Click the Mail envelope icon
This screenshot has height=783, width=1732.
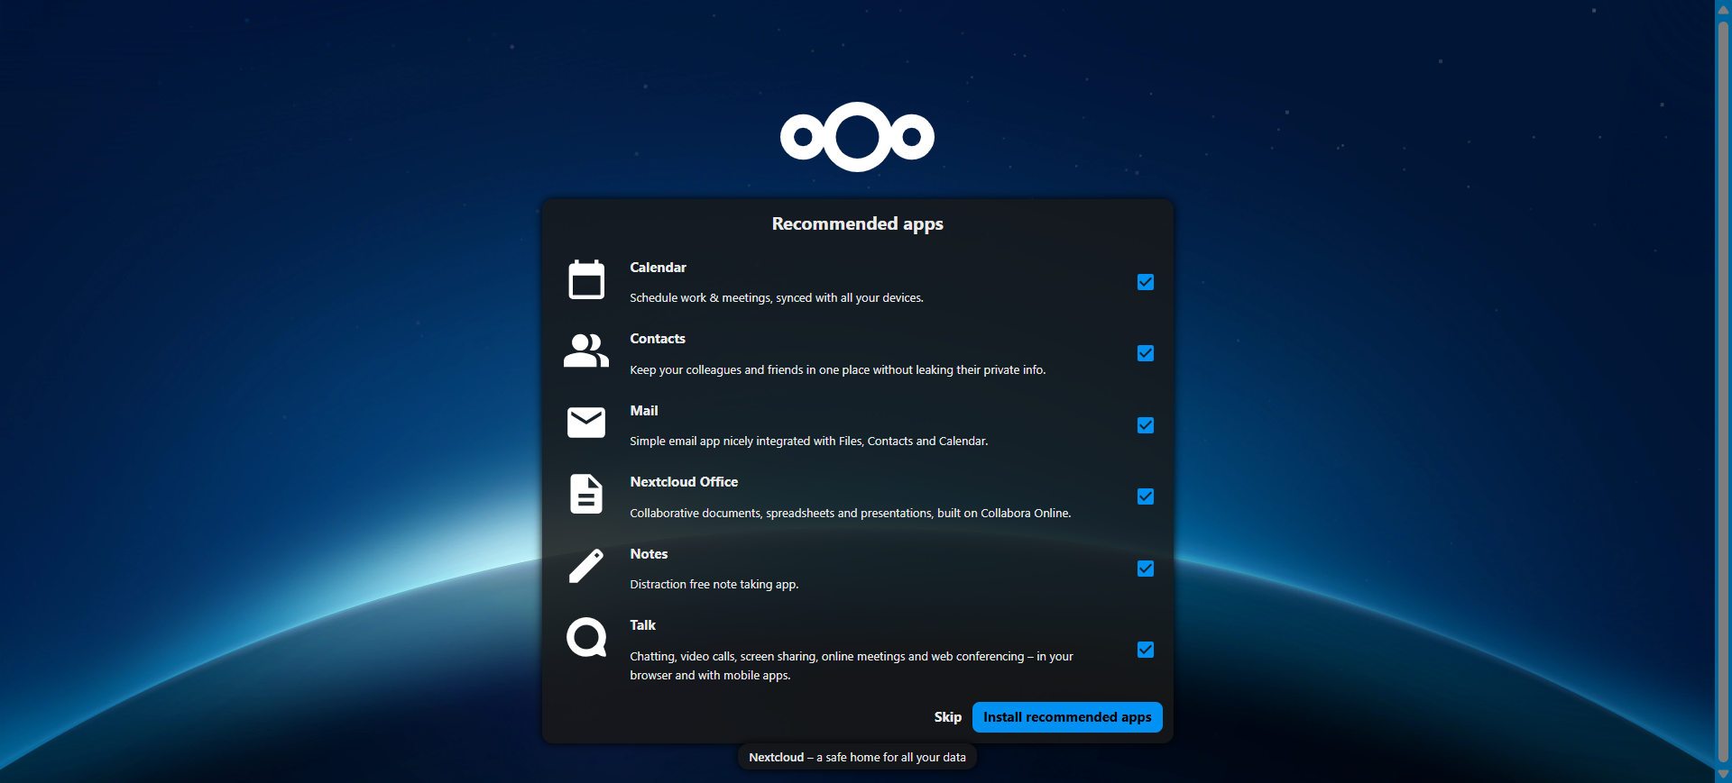[x=586, y=423]
